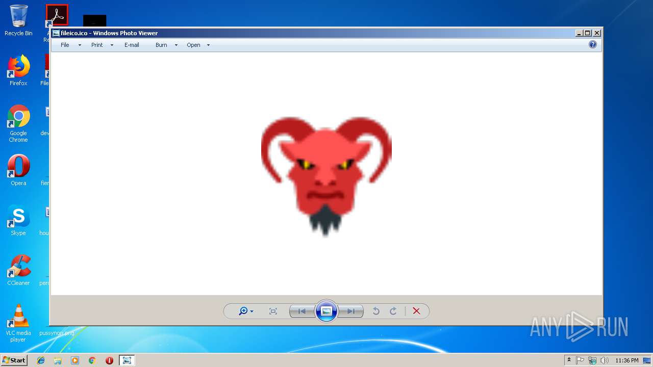Go to the Next image
The image size is (653, 367).
coord(351,311)
